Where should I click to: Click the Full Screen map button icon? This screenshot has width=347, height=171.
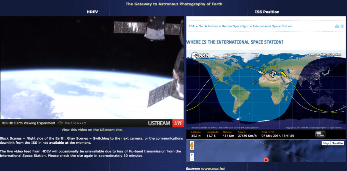coord(320,134)
